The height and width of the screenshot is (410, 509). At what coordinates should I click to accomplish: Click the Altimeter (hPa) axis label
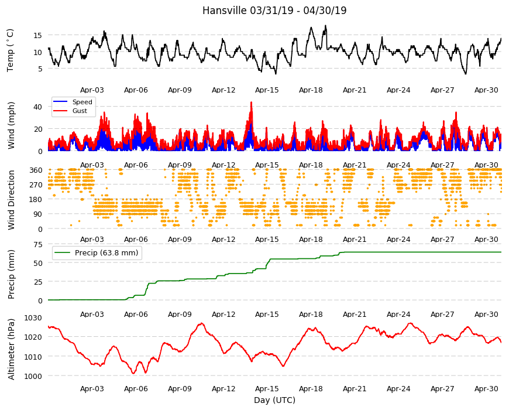pos(11,349)
